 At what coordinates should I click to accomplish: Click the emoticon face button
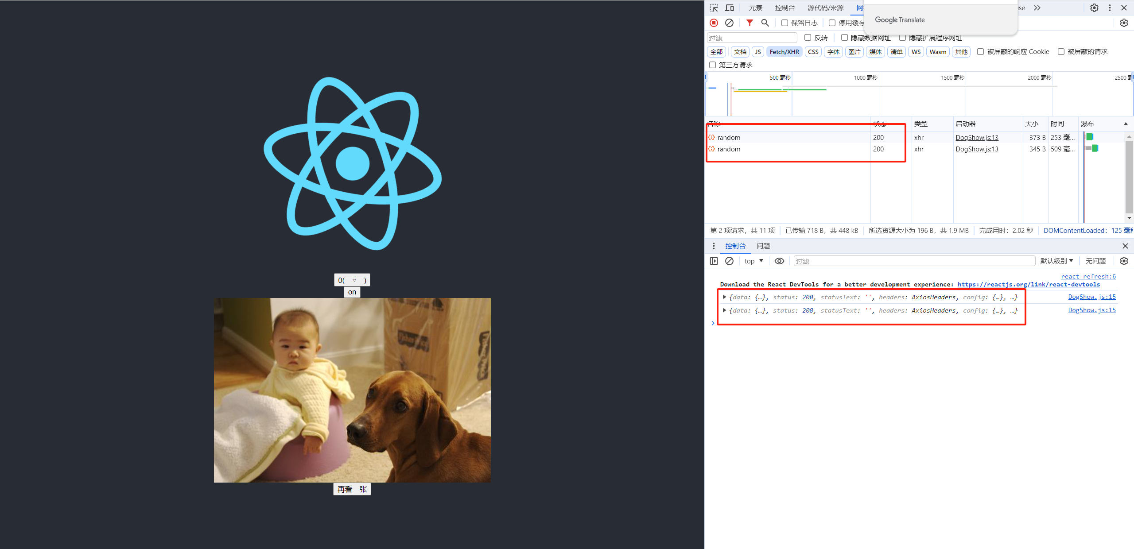352,280
